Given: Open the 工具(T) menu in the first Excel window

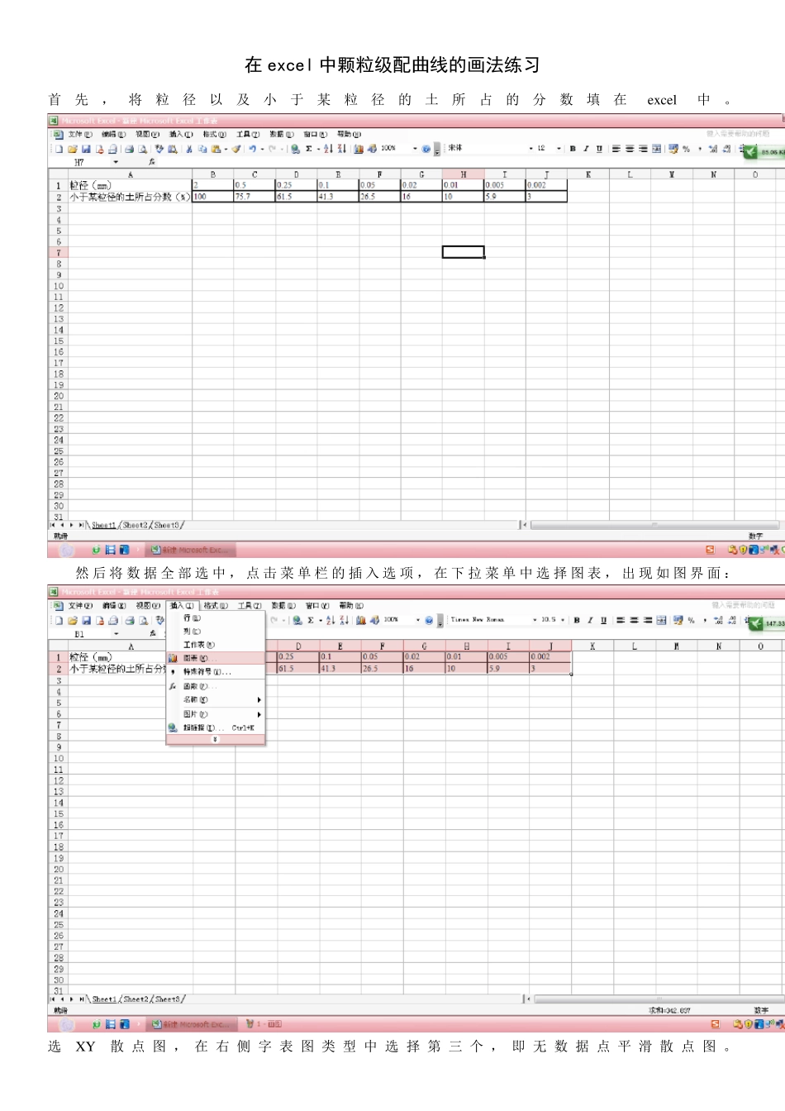Looking at the screenshot, I should click(x=248, y=134).
